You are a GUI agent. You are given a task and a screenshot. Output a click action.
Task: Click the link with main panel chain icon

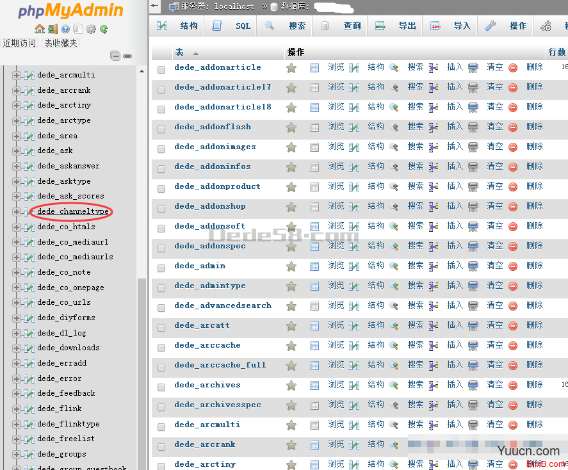point(127,56)
